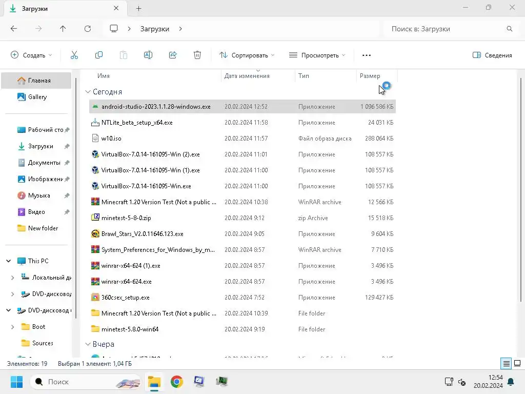This screenshot has width=525, height=394.
Task: Select VirtualBox-7.0.14-161095-Win (2).exe
Action: (243, 154)
